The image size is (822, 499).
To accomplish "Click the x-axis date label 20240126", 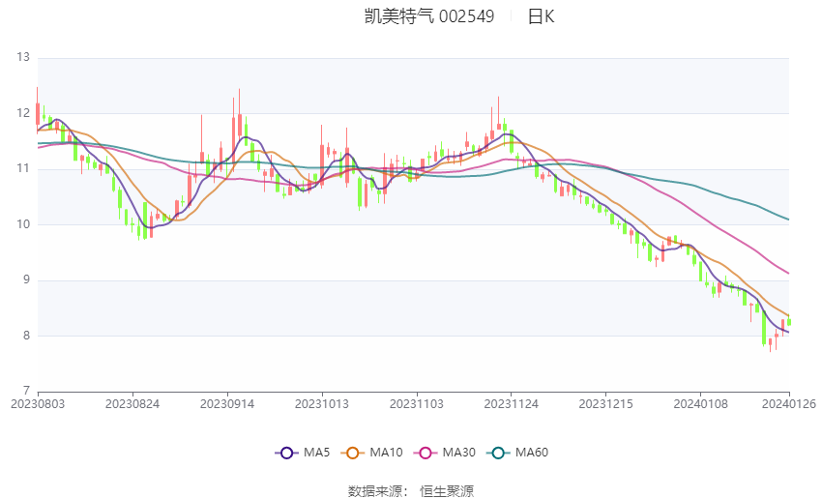I will [x=789, y=404].
